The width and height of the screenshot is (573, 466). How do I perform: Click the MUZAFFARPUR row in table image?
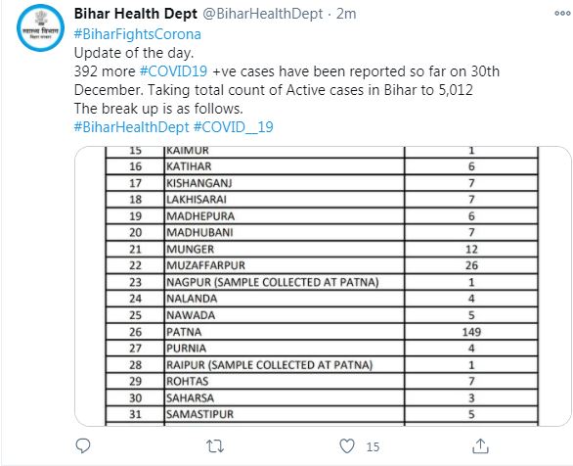click(322, 265)
